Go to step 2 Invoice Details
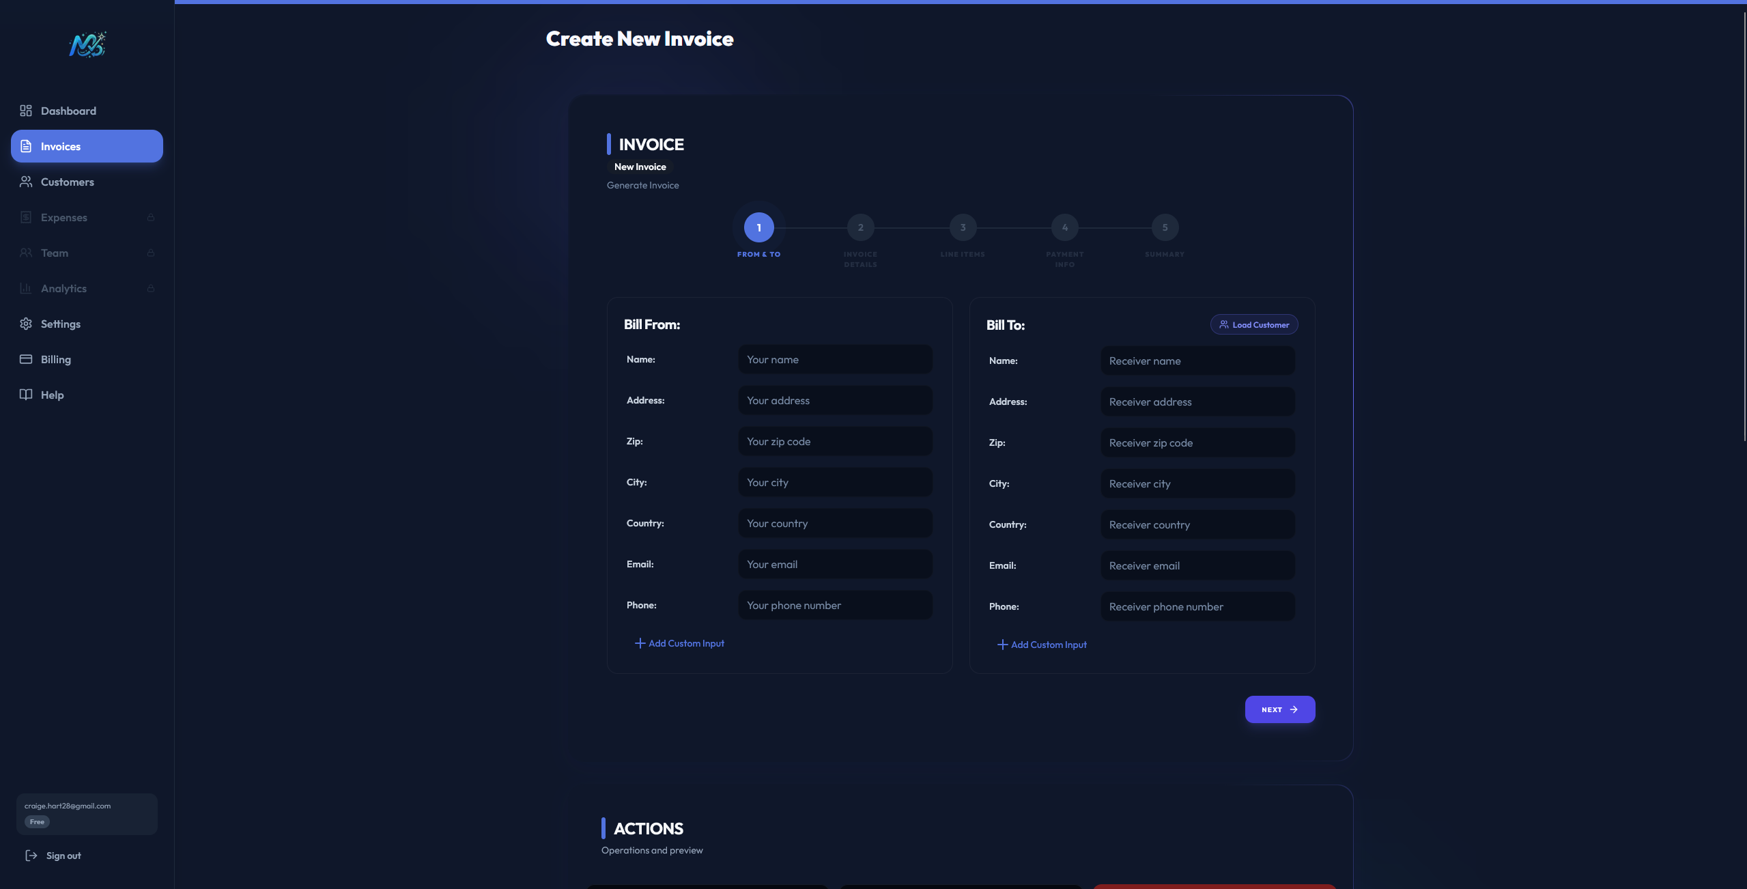The height and width of the screenshot is (889, 1747). click(860, 227)
